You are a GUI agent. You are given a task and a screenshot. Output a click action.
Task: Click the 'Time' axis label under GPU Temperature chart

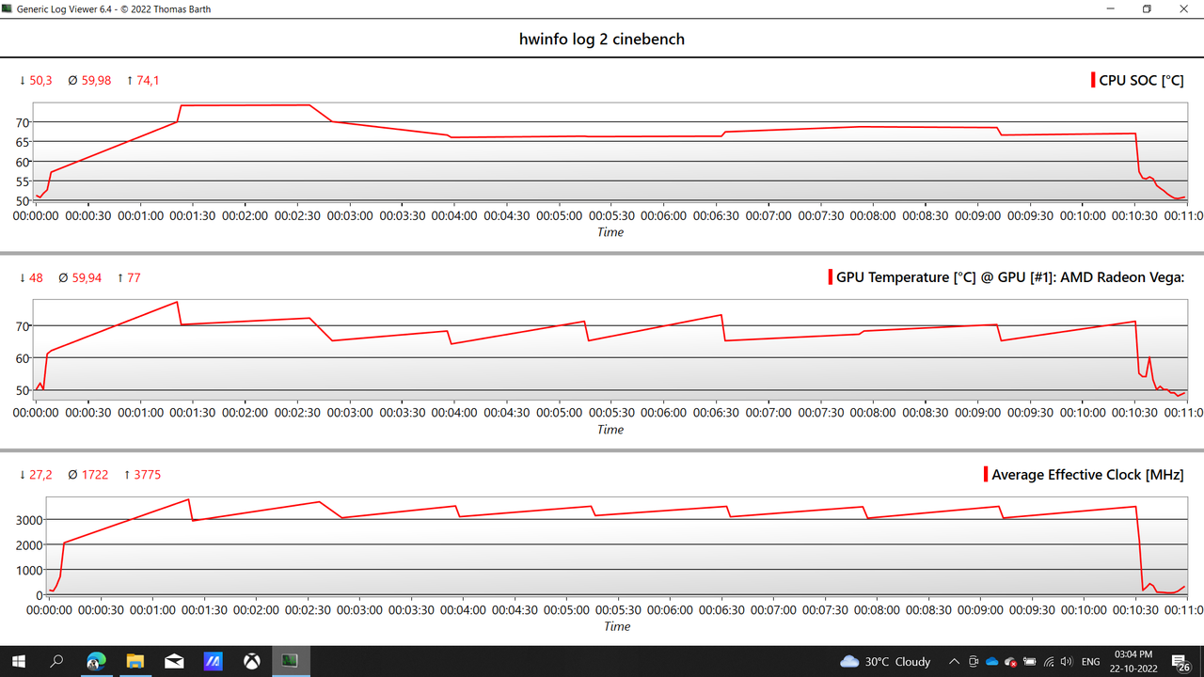pyautogui.click(x=610, y=430)
